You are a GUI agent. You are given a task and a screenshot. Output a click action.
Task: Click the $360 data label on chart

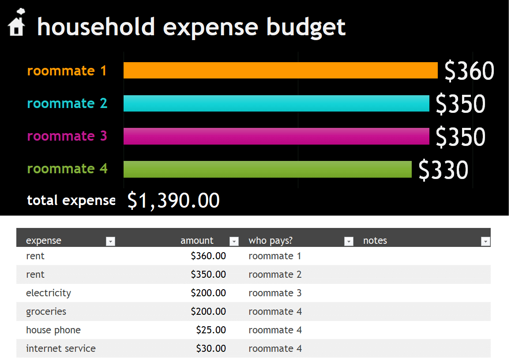[x=469, y=71]
